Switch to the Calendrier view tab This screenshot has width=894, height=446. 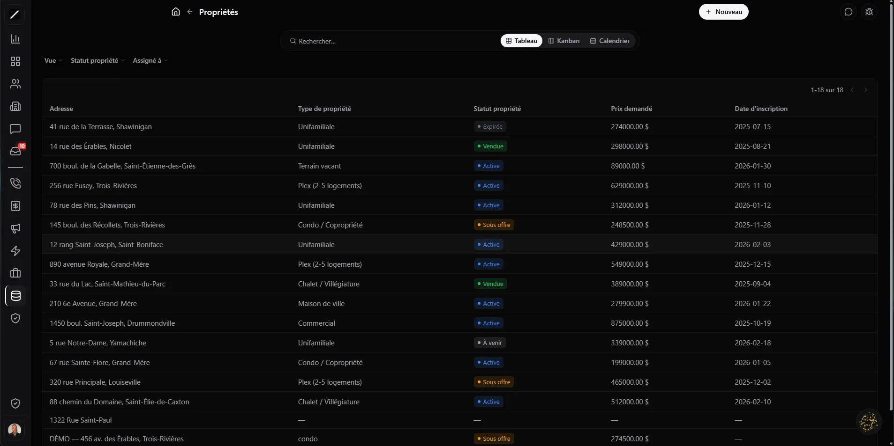610,41
